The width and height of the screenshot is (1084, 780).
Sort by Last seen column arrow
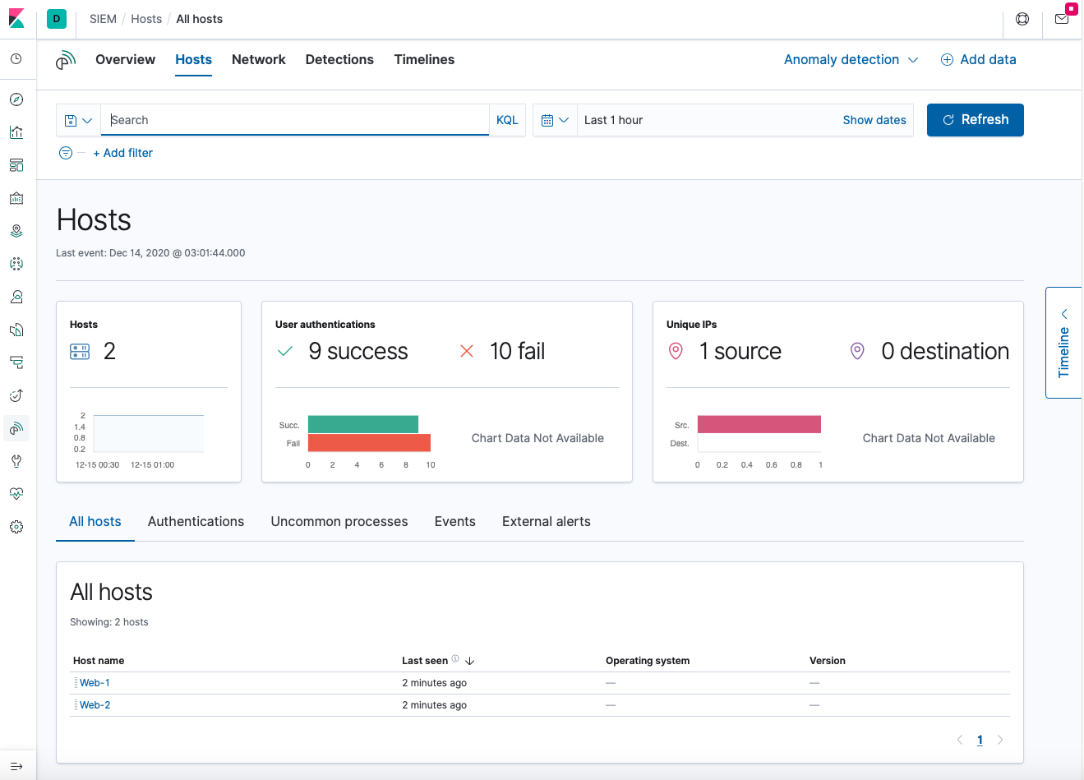(470, 661)
